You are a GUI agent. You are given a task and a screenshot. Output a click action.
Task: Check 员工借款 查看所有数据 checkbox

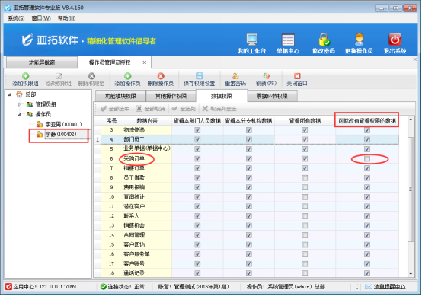(x=305, y=178)
